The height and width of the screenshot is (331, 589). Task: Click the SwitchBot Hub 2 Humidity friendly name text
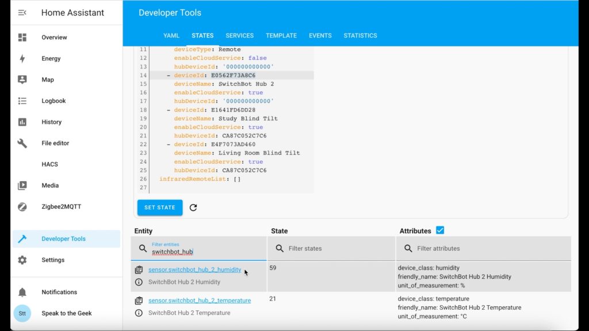(184, 282)
